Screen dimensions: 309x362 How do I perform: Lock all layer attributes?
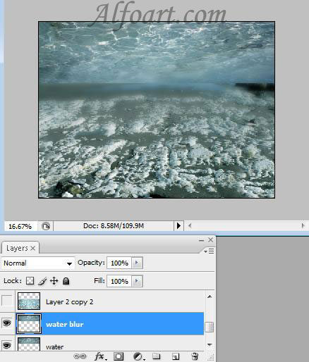tap(66, 281)
